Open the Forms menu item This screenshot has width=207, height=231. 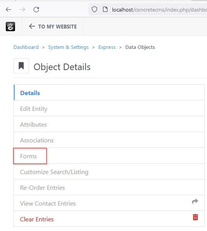[x=109, y=156]
